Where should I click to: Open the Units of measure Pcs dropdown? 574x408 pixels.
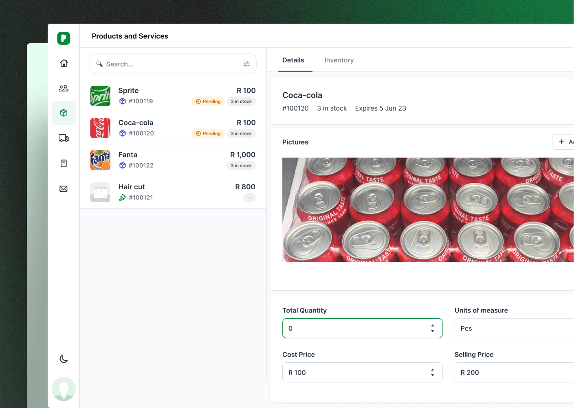pyautogui.click(x=514, y=328)
